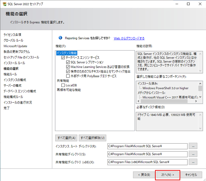This screenshot has height=181, width=206.
Task: Select データベース エンジンの構成 step
Action: click(x=20, y=91)
